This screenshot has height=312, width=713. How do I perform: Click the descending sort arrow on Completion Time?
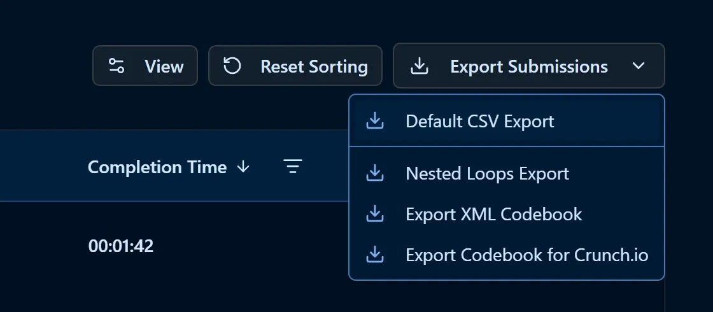coord(243,167)
